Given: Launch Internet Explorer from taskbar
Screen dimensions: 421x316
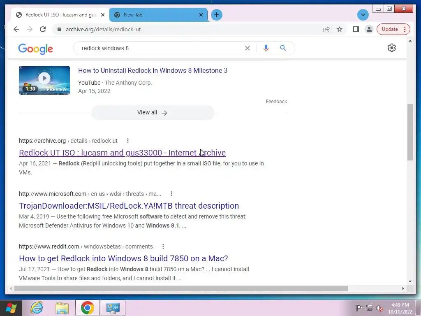Looking at the screenshot, I should 37,308.
